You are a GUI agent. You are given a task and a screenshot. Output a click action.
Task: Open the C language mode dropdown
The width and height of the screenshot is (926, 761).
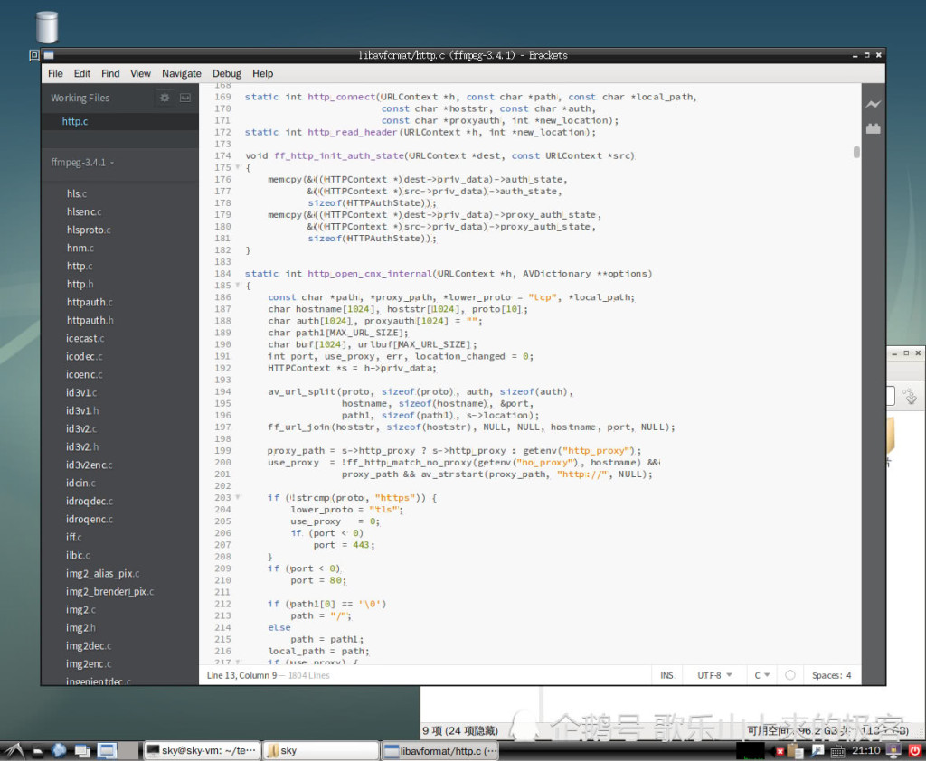pos(761,675)
